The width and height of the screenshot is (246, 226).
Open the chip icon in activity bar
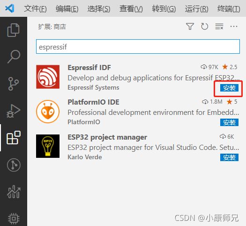pyautogui.click(x=14, y=218)
